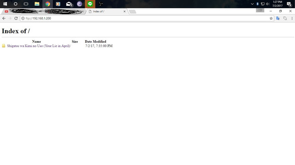
Task: Go back to the previous page
Action: pyautogui.click(x=4, y=18)
